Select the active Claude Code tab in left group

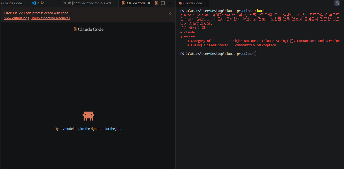coord(136,3)
